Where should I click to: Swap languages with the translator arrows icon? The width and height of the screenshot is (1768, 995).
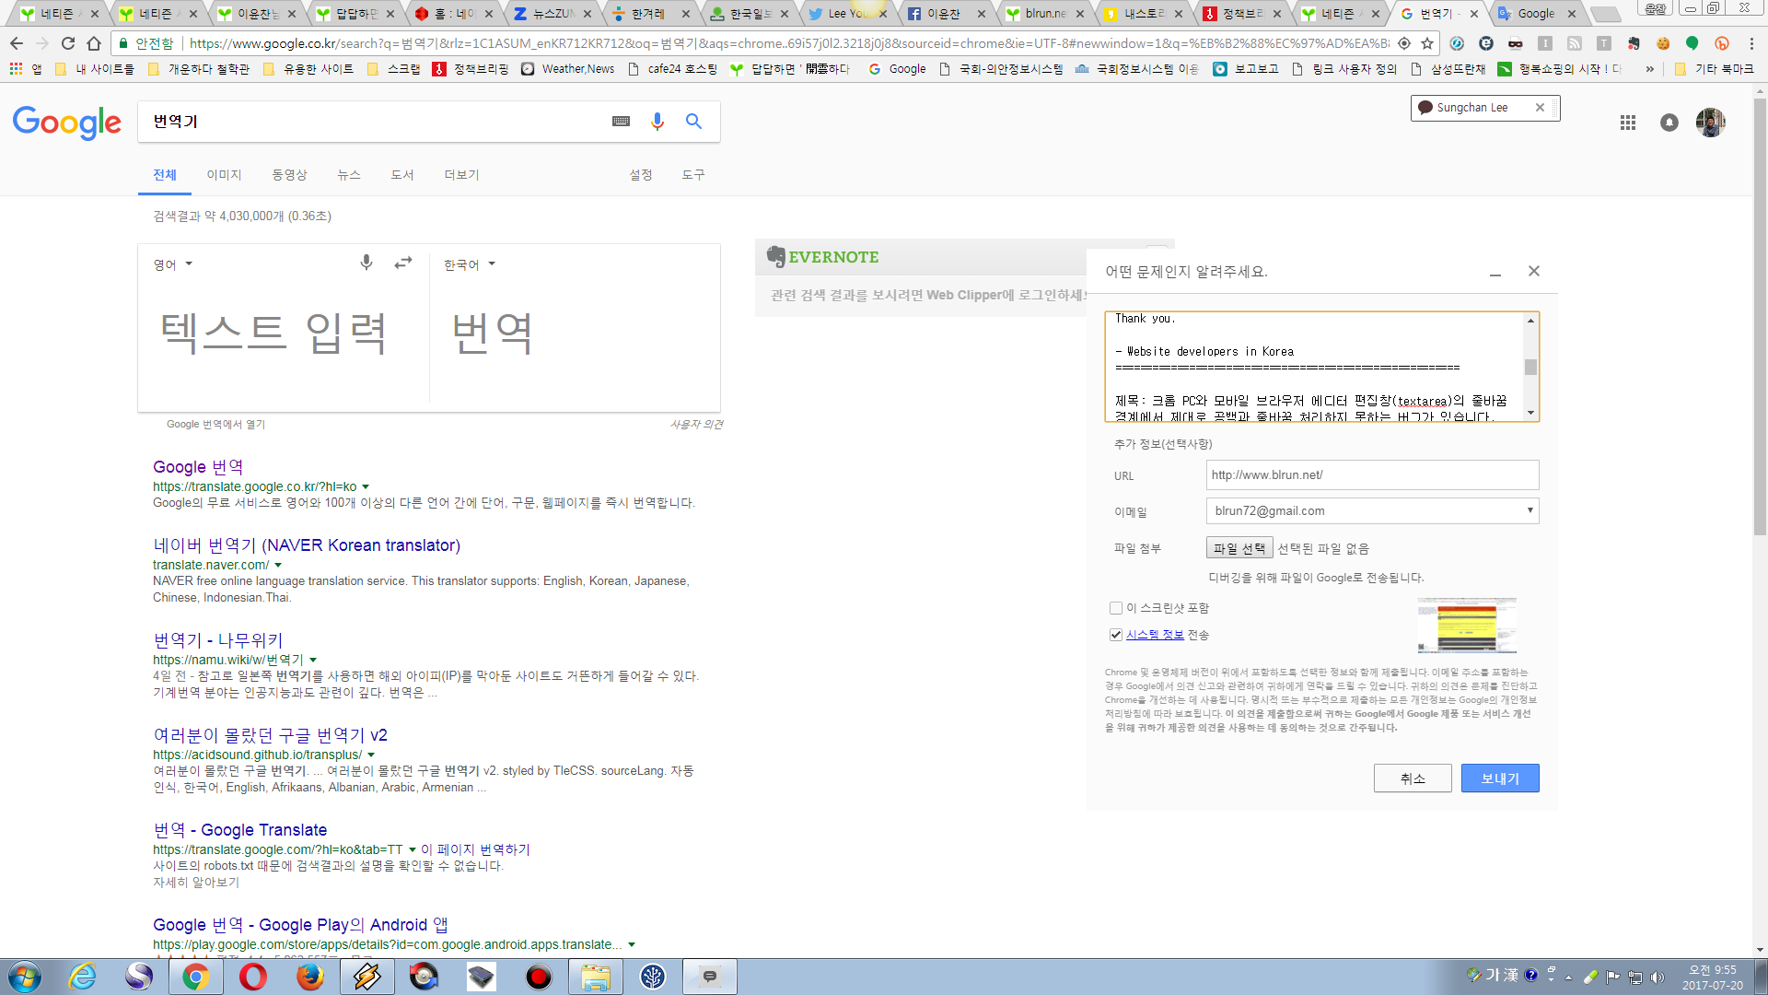click(x=403, y=263)
